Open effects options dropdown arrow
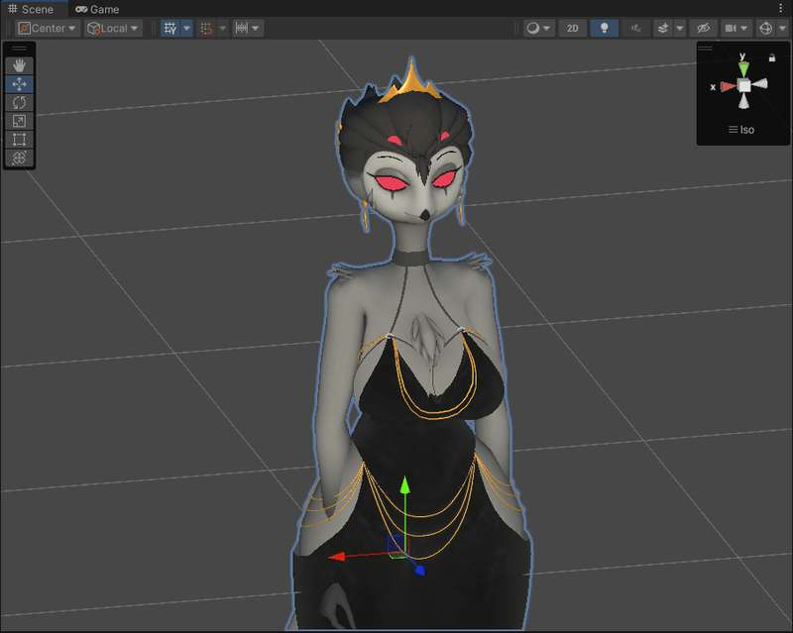 pos(680,29)
